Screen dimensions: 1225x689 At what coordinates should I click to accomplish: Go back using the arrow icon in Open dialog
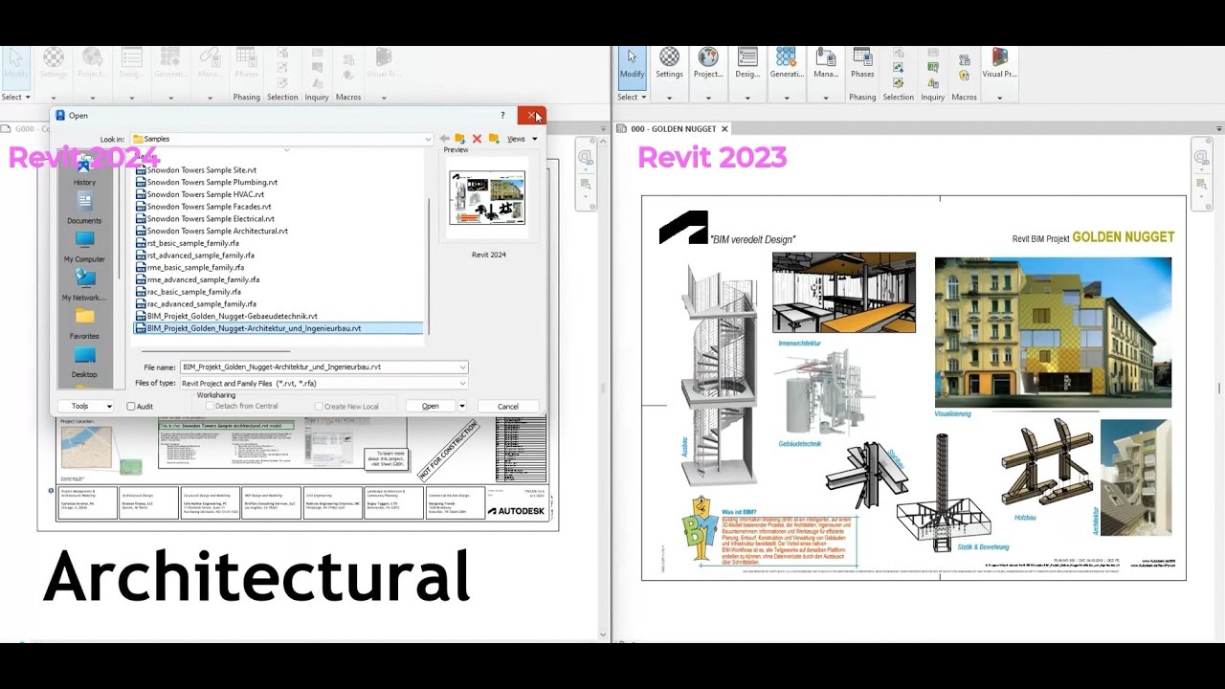(444, 139)
